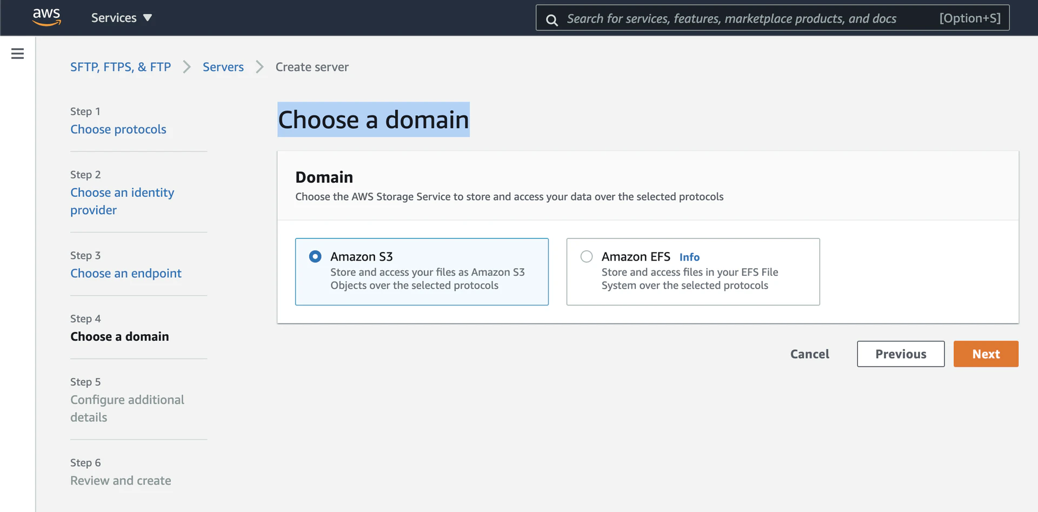Viewport: 1038px width, 512px height.
Task: Return to Choose an endpoint step
Action: pyautogui.click(x=126, y=273)
